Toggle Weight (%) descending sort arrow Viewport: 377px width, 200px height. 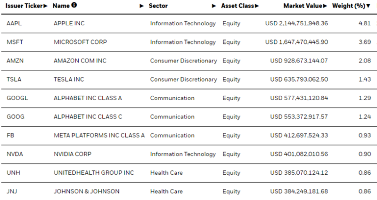(368, 6)
